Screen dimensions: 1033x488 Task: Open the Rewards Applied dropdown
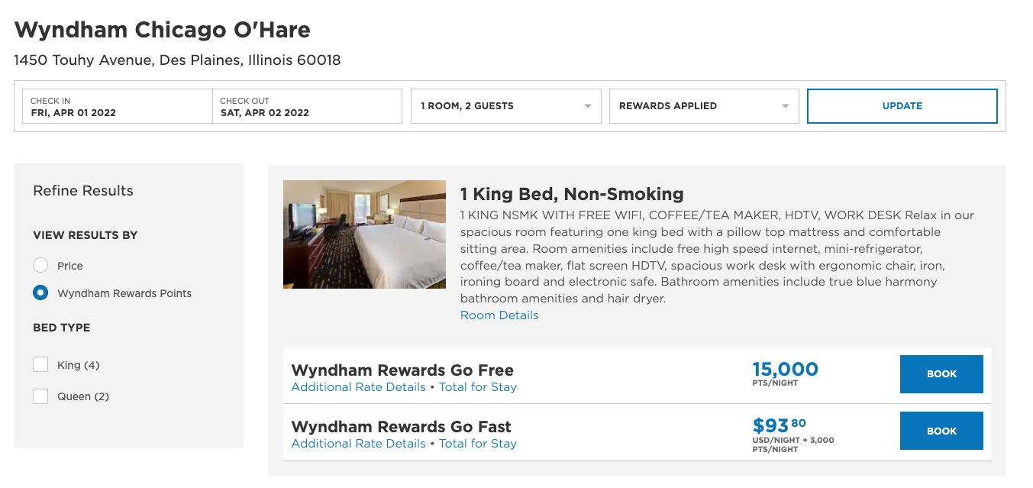[704, 106]
